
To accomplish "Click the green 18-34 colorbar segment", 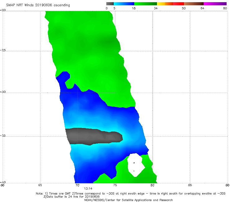I will 145,4.
